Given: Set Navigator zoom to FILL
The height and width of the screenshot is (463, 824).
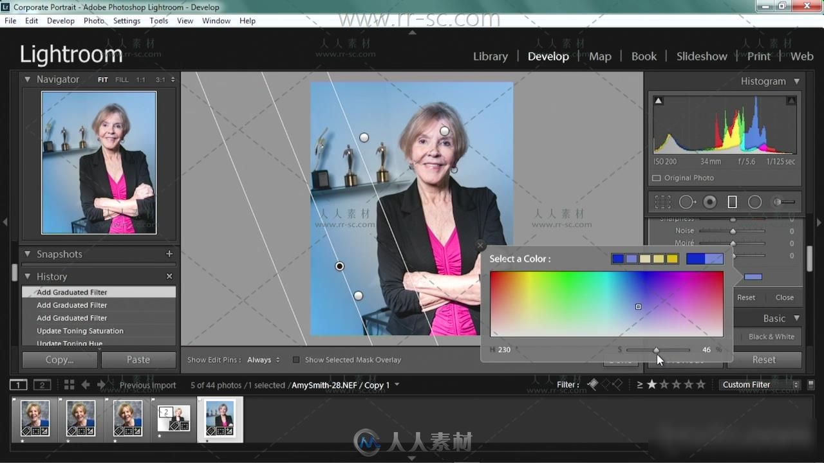Looking at the screenshot, I should click(122, 80).
